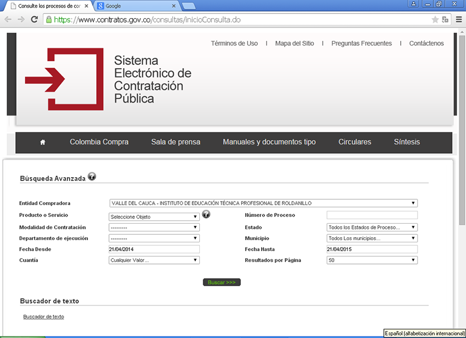Click the home icon in navigation bar
466x338 pixels.
click(43, 142)
